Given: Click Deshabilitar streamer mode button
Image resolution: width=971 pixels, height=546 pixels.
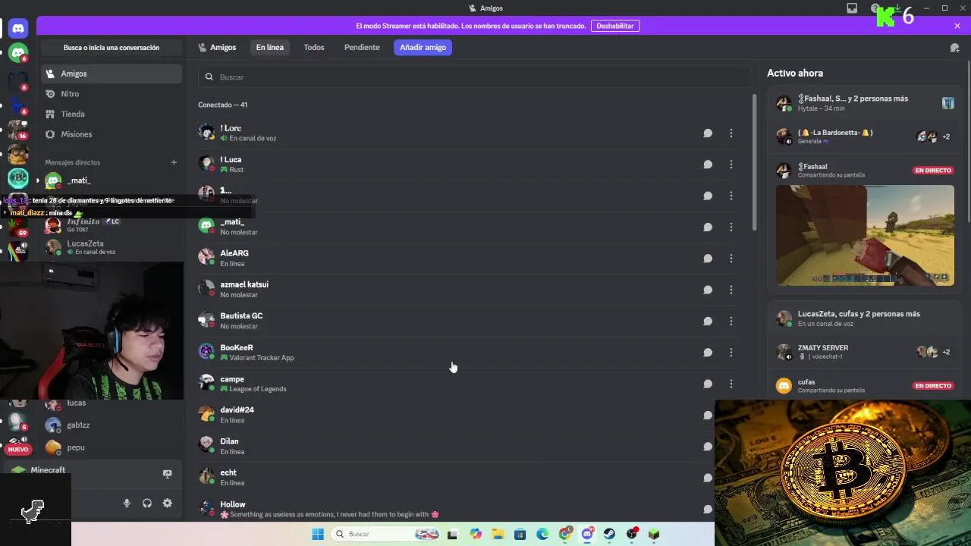Looking at the screenshot, I should click(x=615, y=26).
